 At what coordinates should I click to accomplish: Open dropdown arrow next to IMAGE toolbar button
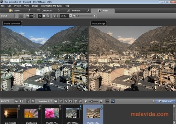click(x=21, y=16)
